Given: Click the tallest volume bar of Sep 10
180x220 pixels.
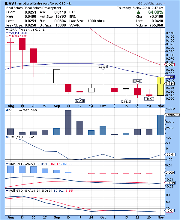Looking at the screenshot, I should (x=68, y=122).
